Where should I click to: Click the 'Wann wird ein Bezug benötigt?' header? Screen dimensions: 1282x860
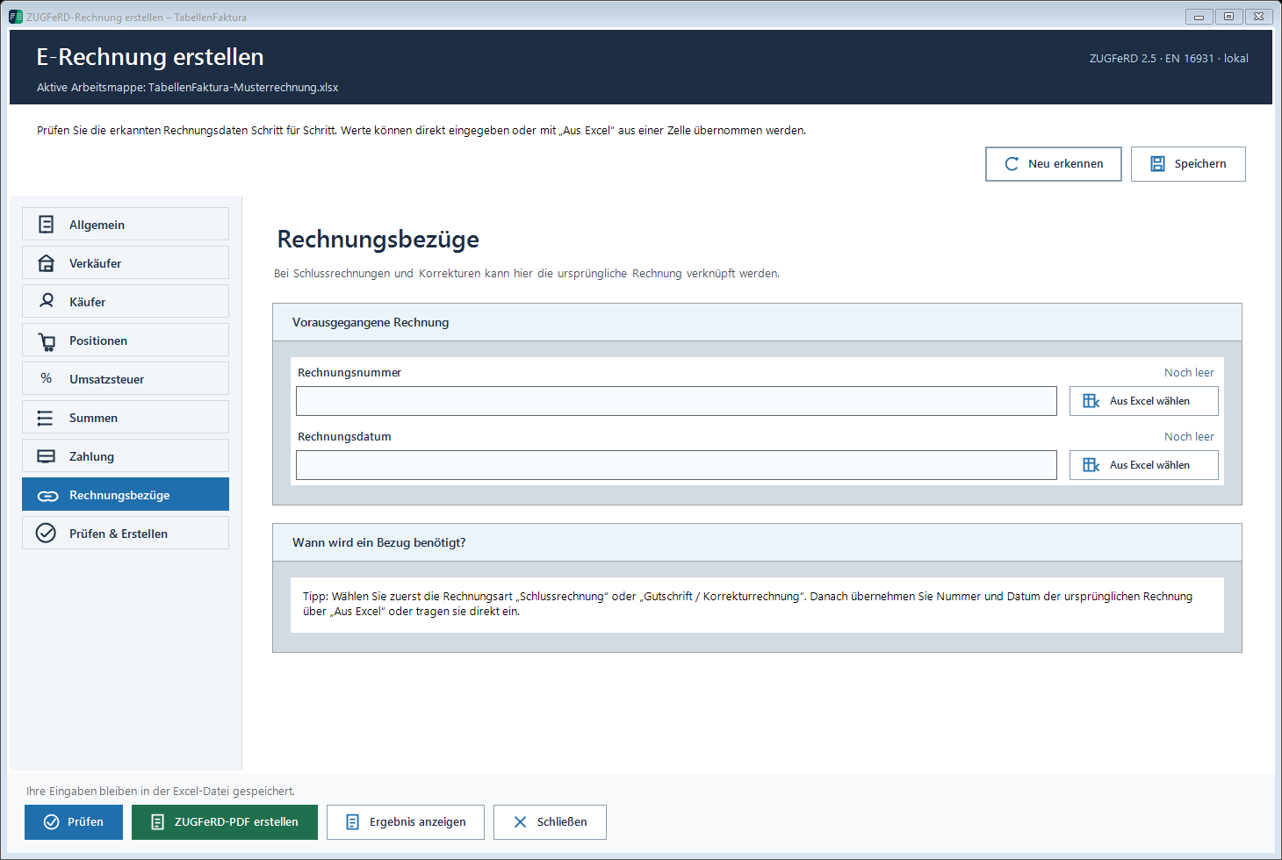pos(757,542)
